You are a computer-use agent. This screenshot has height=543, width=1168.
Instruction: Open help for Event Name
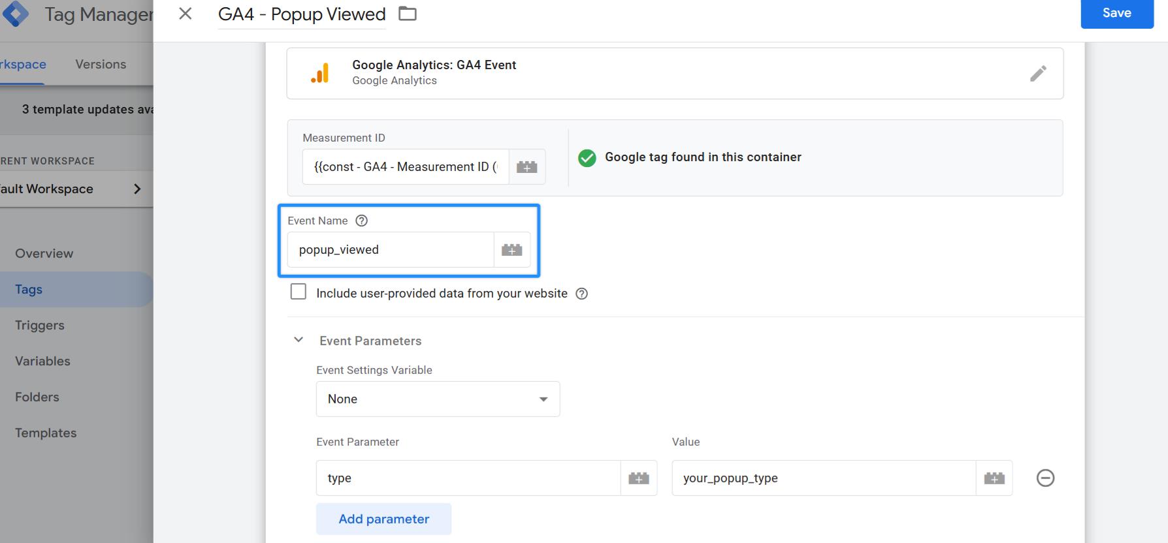point(361,221)
